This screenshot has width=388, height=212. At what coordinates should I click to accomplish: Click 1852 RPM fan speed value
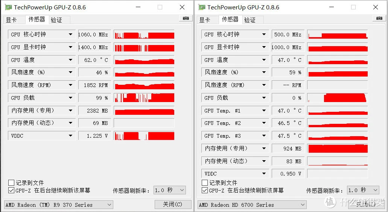[95, 85]
